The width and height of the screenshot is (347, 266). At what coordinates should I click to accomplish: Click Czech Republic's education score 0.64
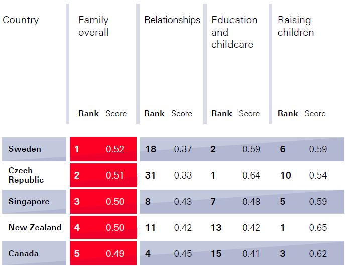pyautogui.click(x=251, y=175)
